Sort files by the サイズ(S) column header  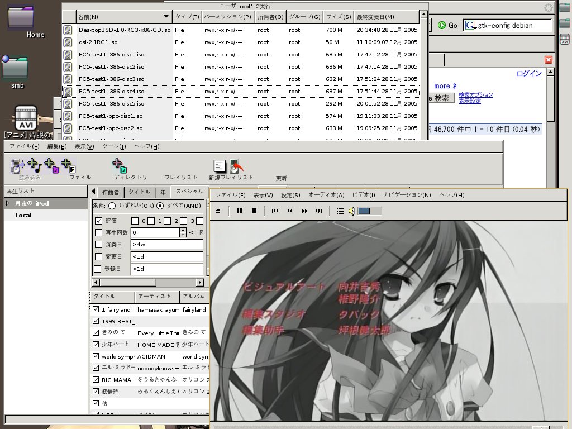point(339,17)
